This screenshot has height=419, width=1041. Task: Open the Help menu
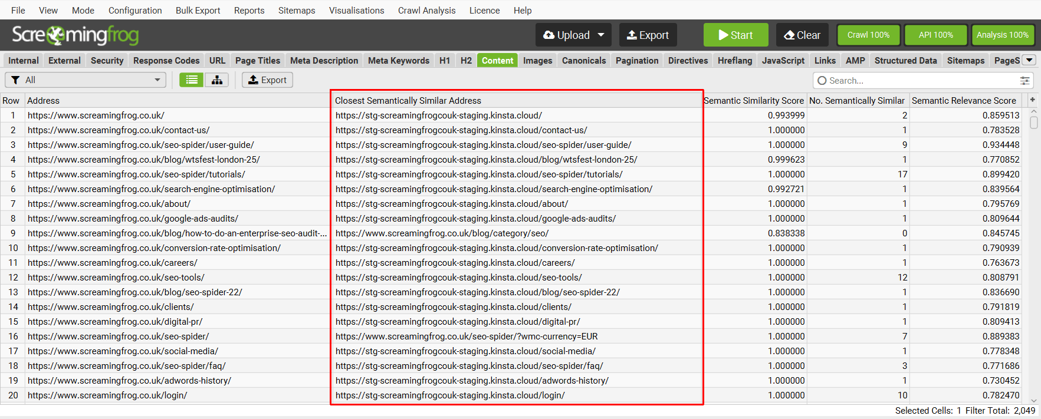[523, 10]
